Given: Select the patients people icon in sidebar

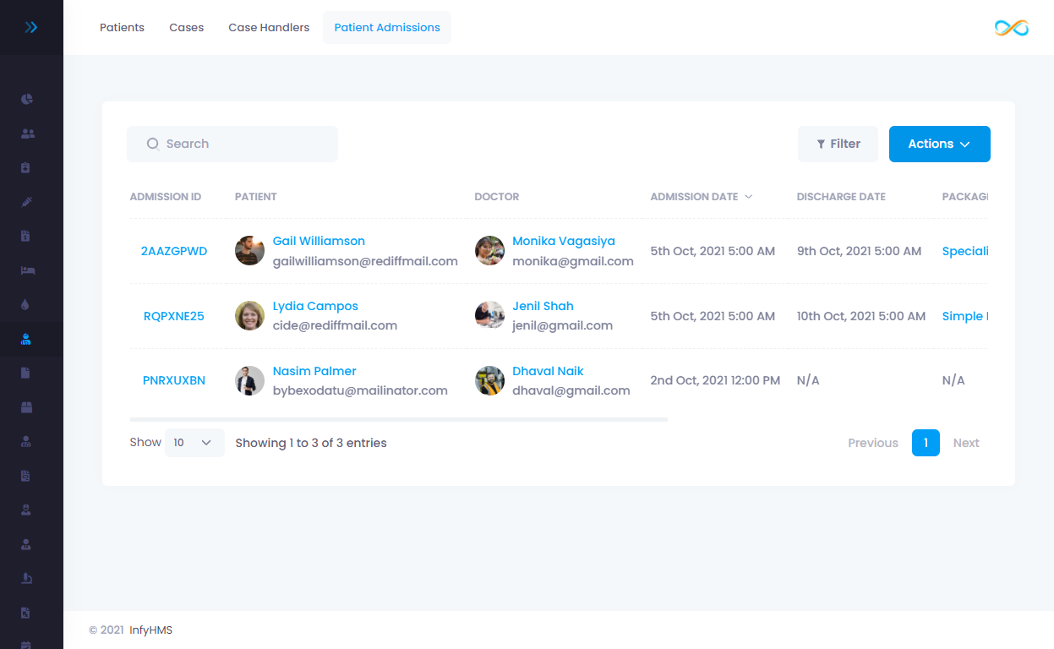Looking at the screenshot, I should coord(26,133).
